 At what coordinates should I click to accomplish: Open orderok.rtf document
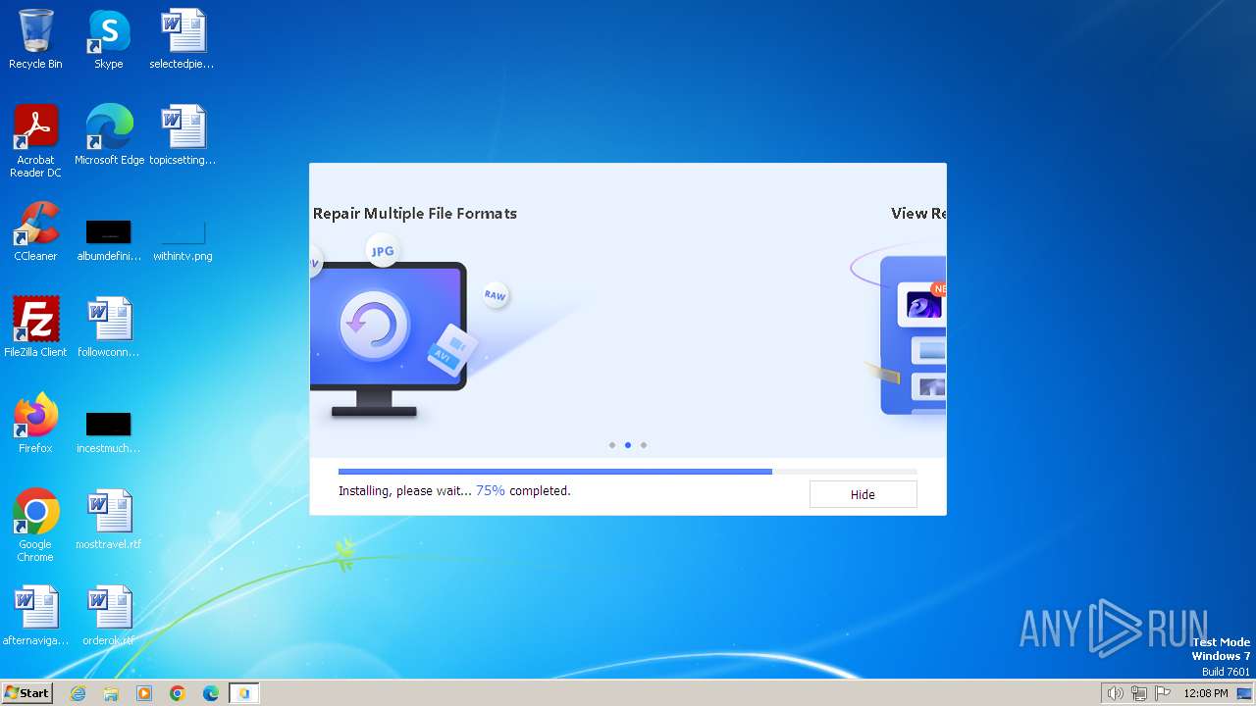coord(109,616)
